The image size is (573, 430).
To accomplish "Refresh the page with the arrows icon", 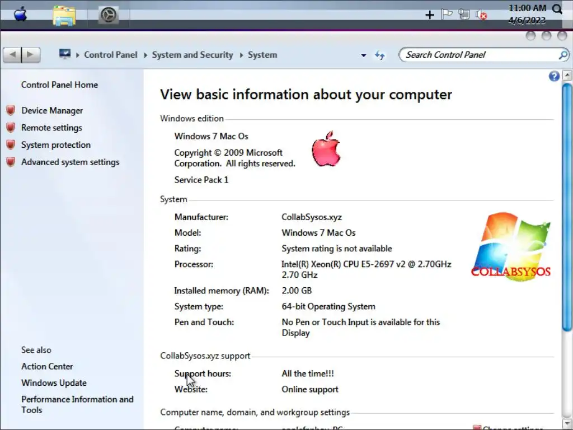I will (x=380, y=55).
